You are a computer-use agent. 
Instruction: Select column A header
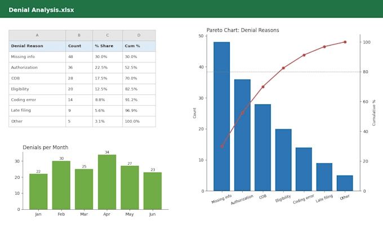coord(37,35)
